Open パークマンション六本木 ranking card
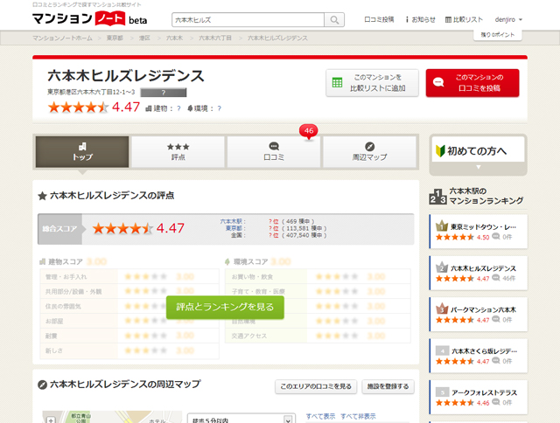560x423 pixels. point(479,315)
